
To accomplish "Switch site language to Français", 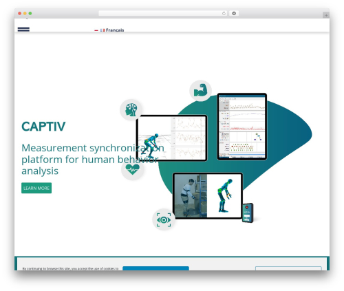I will [115, 30].
